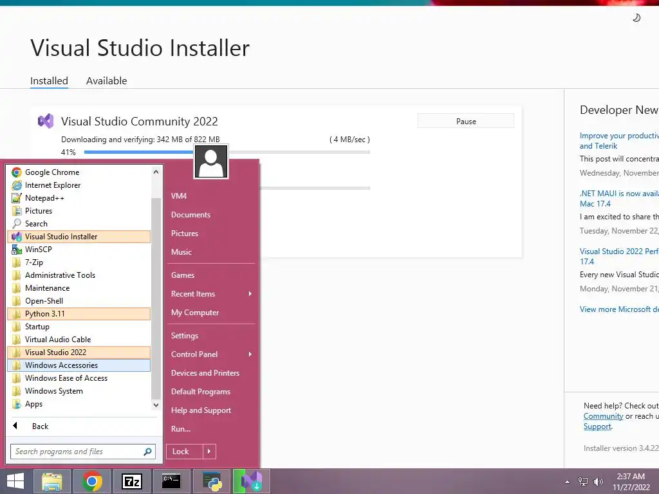Image resolution: width=659 pixels, height=494 pixels.
Task: Expand shutdown options arrow beside Lock
Action: point(209,452)
